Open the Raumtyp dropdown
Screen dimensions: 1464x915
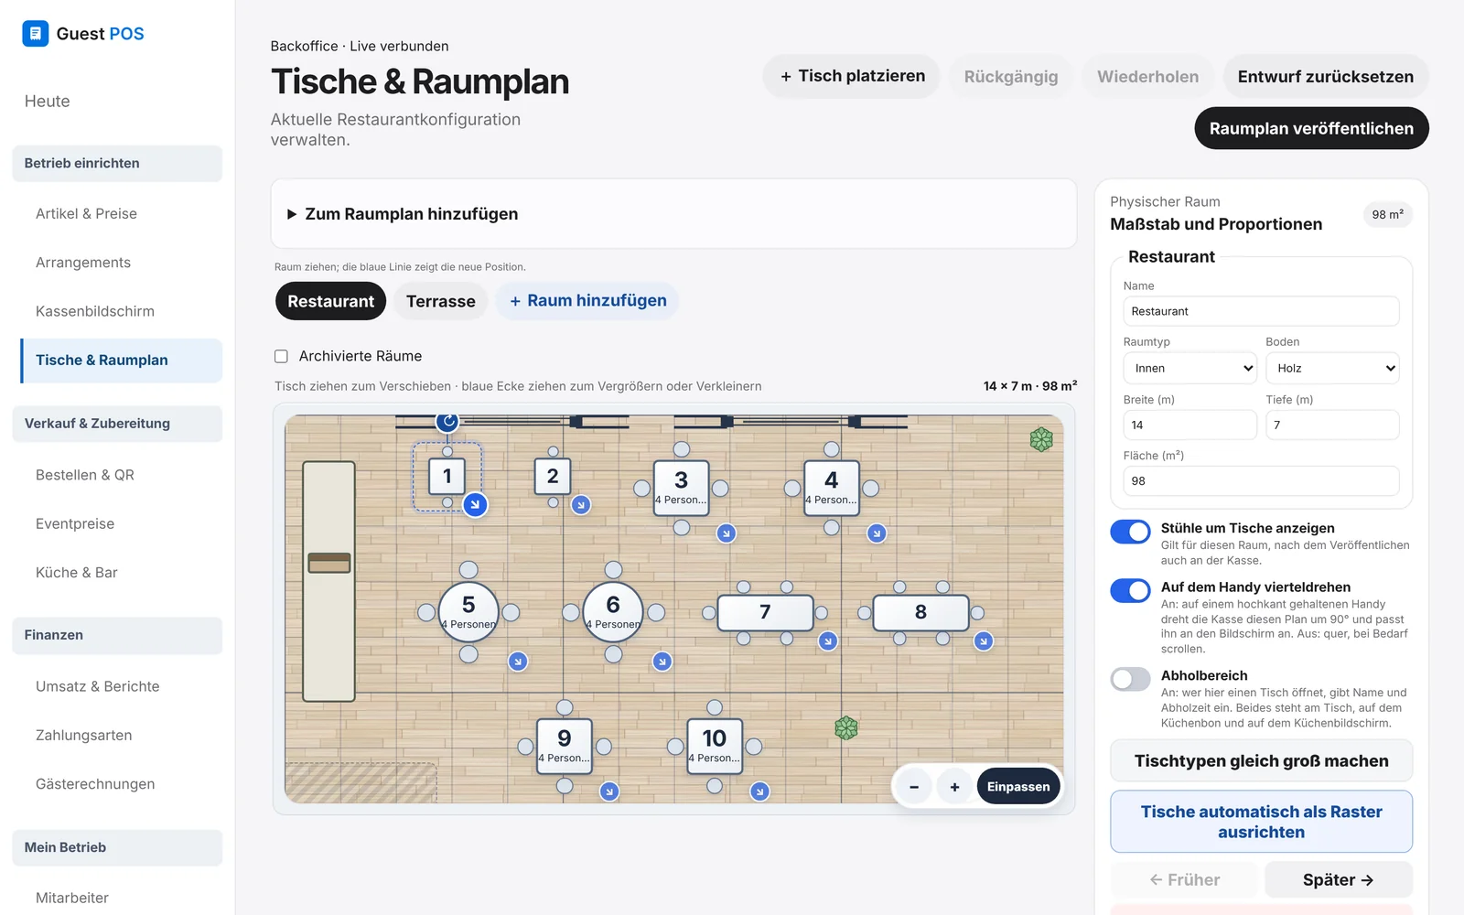pos(1189,368)
